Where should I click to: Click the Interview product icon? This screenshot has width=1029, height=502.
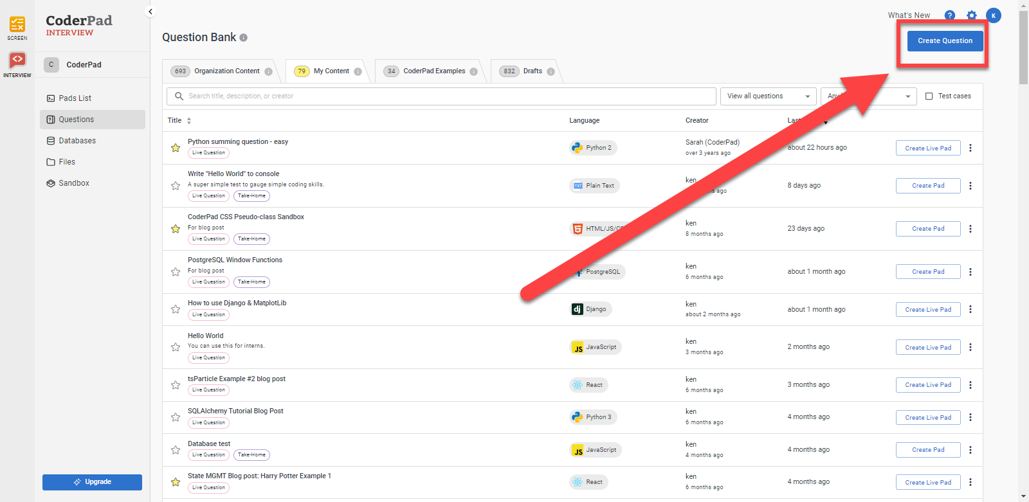17,63
